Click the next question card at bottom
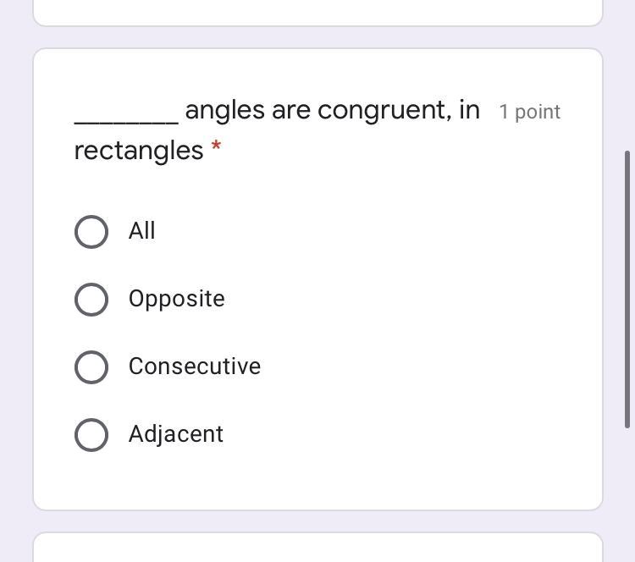 317,548
